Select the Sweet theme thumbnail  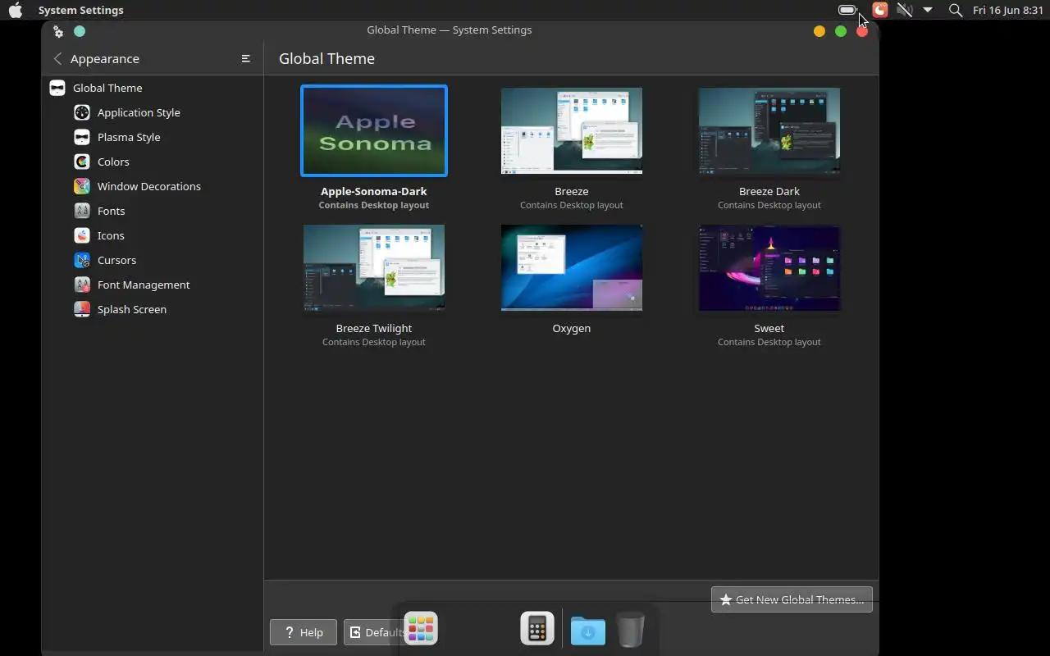pyautogui.click(x=769, y=267)
